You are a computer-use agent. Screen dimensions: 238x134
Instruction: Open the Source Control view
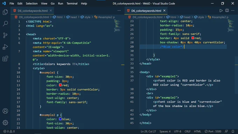pyautogui.click(x=5, y=35)
